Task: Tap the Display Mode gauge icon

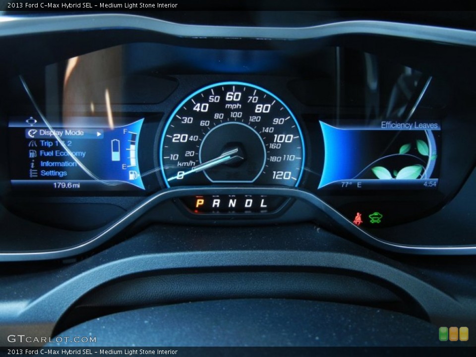Action: [x=32, y=133]
